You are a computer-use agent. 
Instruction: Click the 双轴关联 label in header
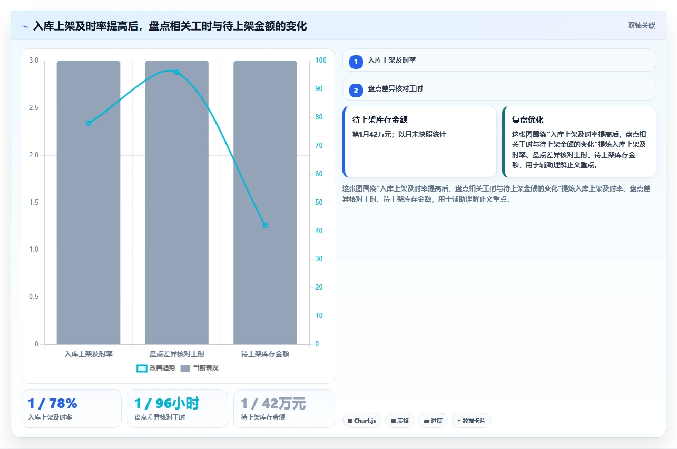(x=641, y=26)
